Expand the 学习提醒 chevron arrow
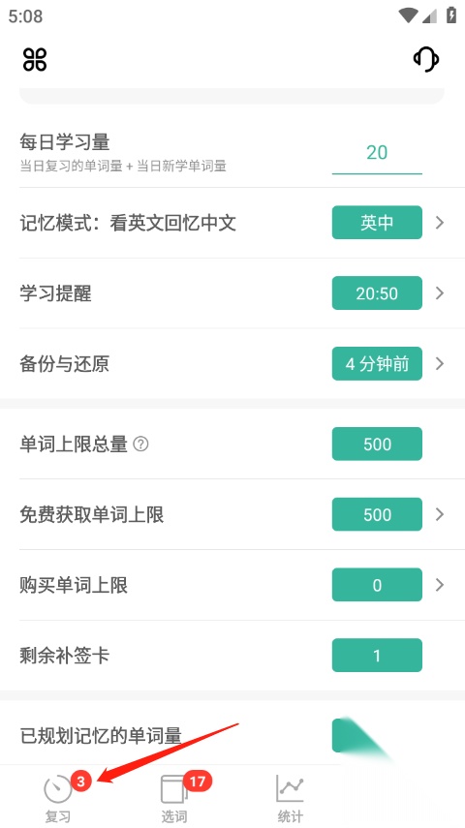Screen dimensions: 465x828 pos(440,293)
